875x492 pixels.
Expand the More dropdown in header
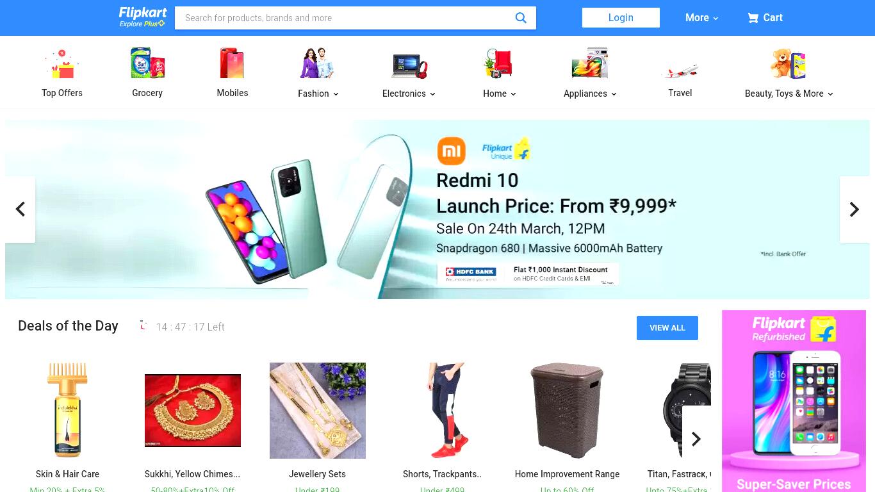[x=701, y=18]
